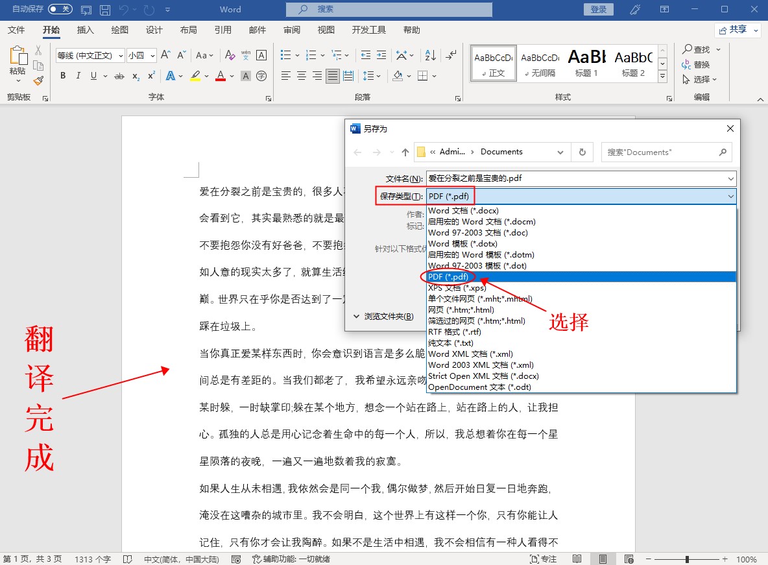The width and height of the screenshot is (768, 565).
Task: Collapse the Save as type dropdown arrow
Action: click(730, 197)
